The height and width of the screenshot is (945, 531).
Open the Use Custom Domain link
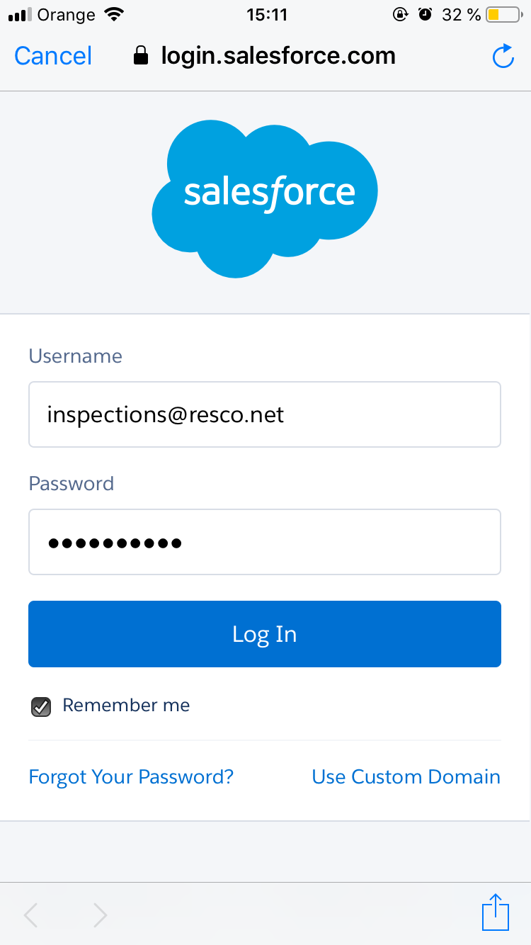click(x=406, y=777)
